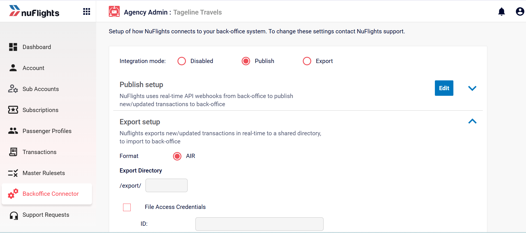Choose AIR export format

pyautogui.click(x=177, y=156)
